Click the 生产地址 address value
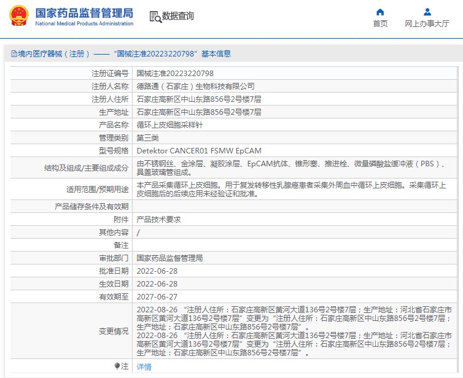 coord(199,112)
